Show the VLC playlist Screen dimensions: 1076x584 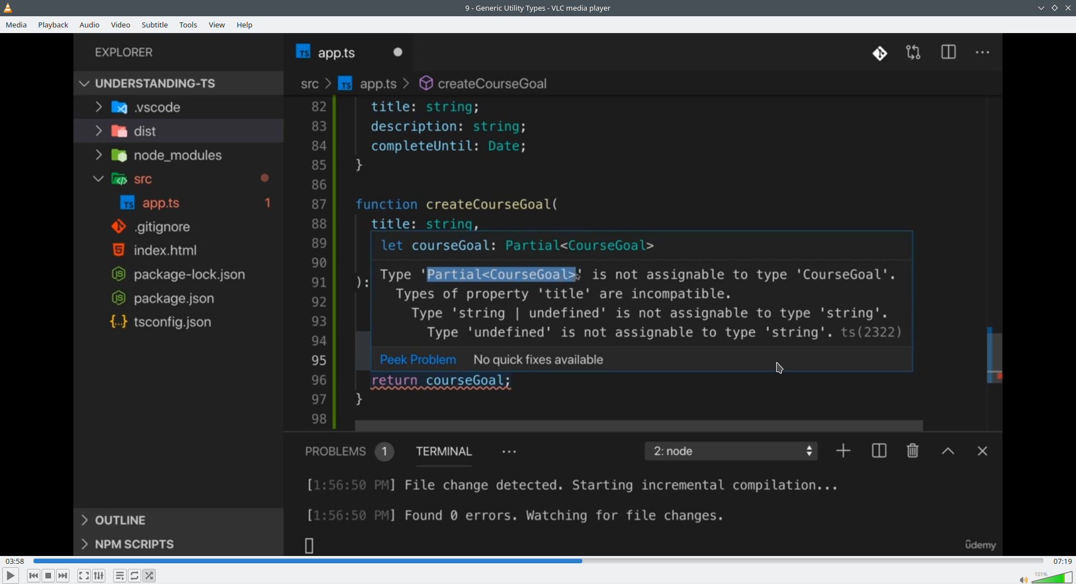point(120,576)
